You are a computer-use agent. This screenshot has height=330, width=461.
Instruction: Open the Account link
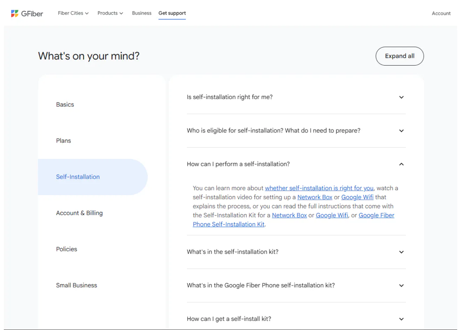point(441,14)
